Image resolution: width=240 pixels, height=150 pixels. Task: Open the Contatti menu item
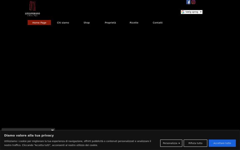click(x=157, y=23)
